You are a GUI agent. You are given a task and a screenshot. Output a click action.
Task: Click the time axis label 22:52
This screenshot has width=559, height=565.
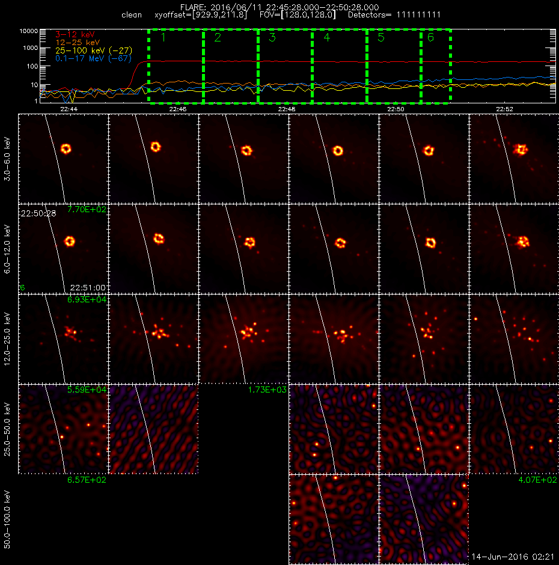tap(504, 109)
